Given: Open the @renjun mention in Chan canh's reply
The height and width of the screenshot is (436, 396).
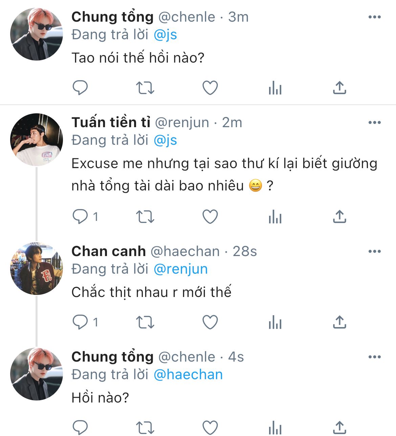Looking at the screenshot, I should 180,269.
